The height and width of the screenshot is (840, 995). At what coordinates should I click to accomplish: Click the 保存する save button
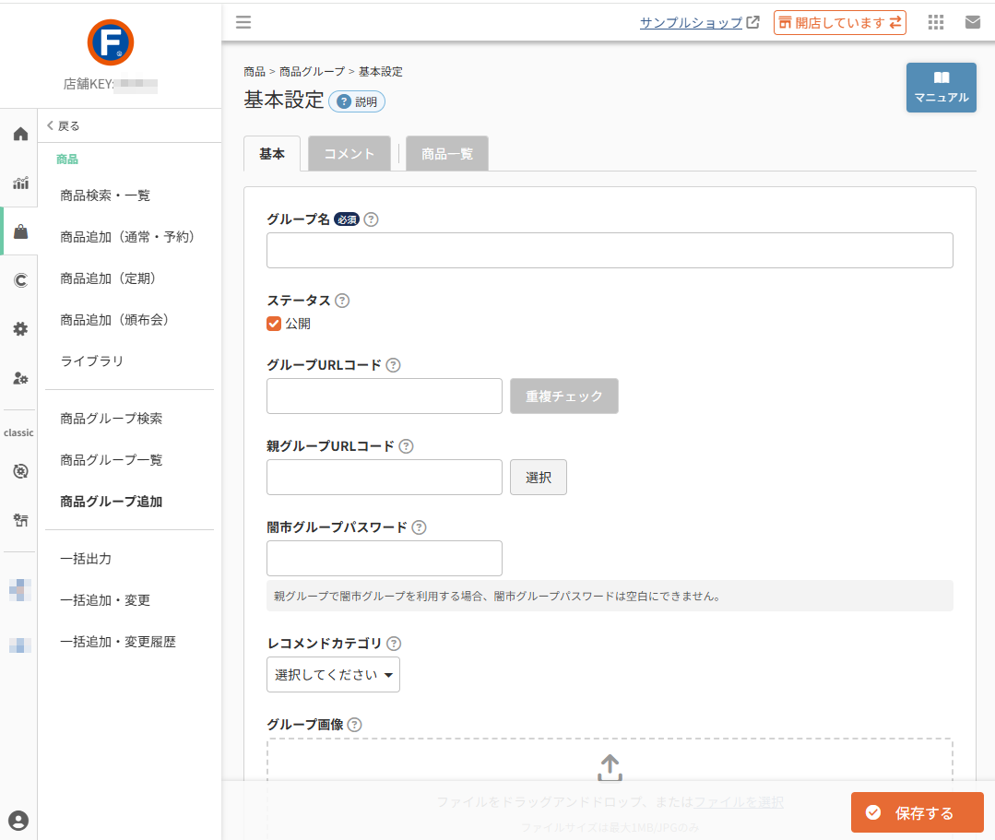click(x=917, y=812)
